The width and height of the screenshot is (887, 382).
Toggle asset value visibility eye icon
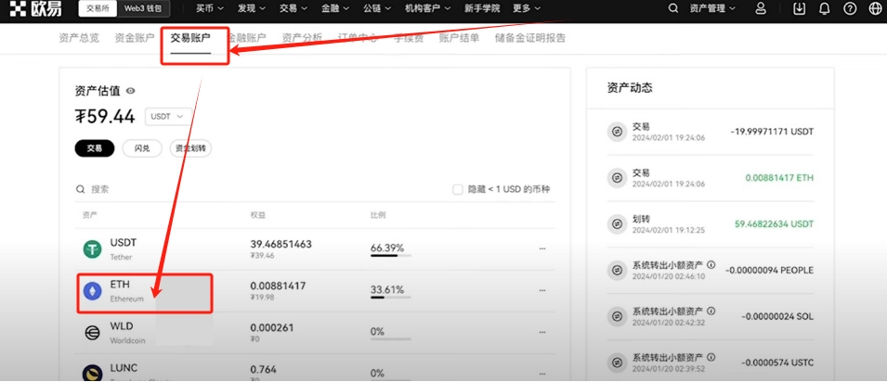pos(131,91)
